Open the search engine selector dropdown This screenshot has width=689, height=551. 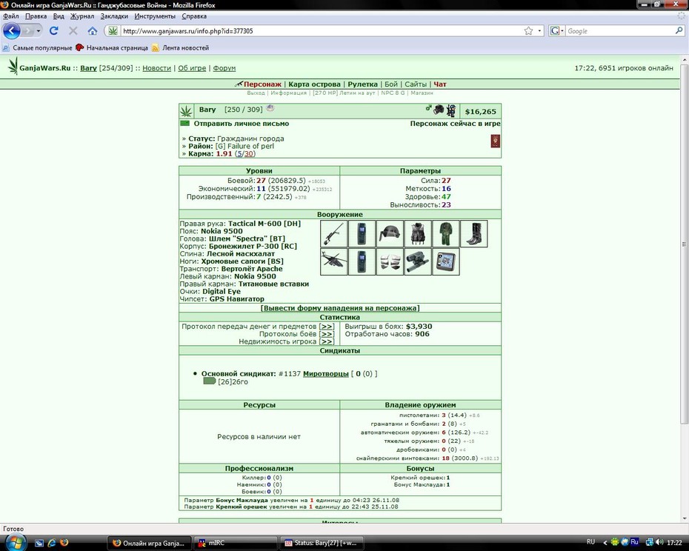point(557,31)
